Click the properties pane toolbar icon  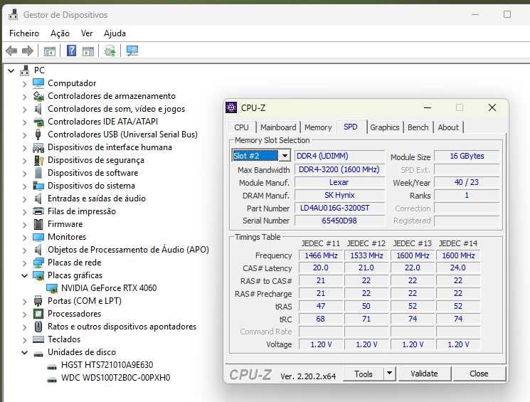[88, 51]
